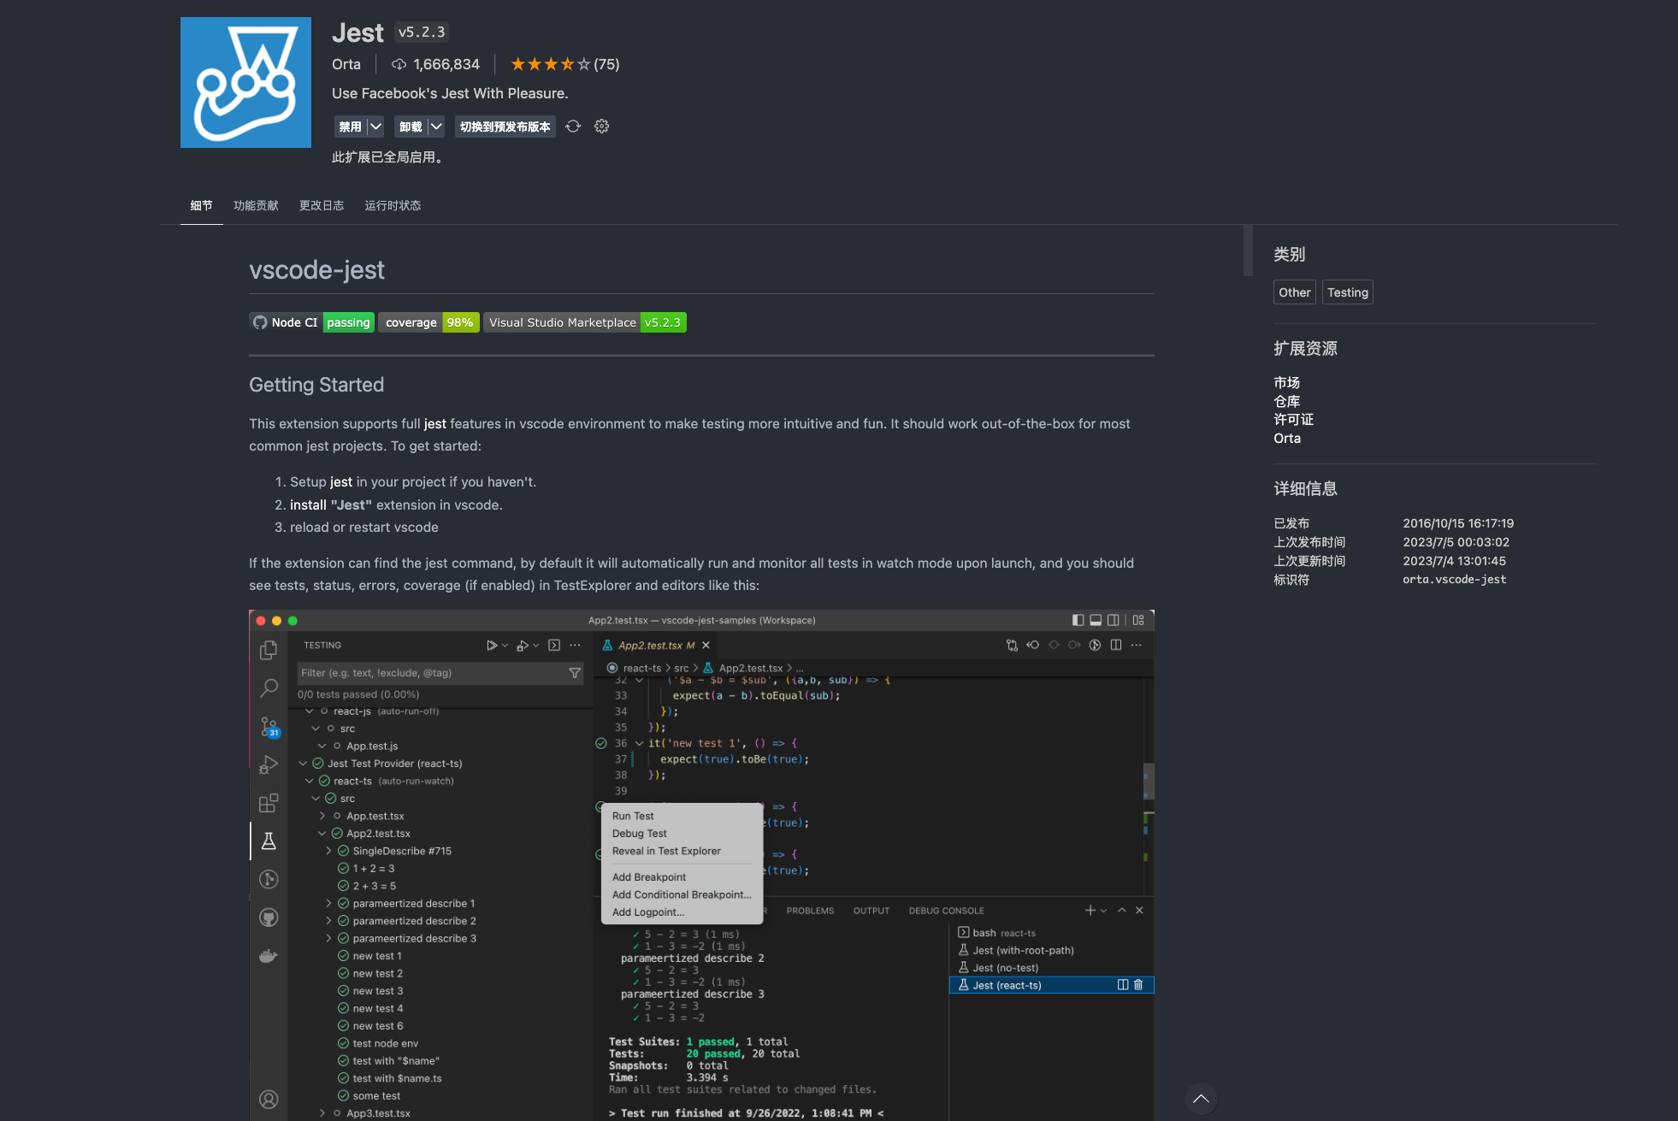Toggle primary sidebar visibility in the title bar
The image size is (1678, 1121).
(x=1078, y=620)
